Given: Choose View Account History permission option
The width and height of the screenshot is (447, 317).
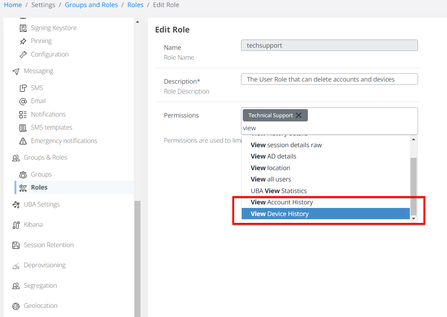Looking at the screenshot, I should point(281,202).
